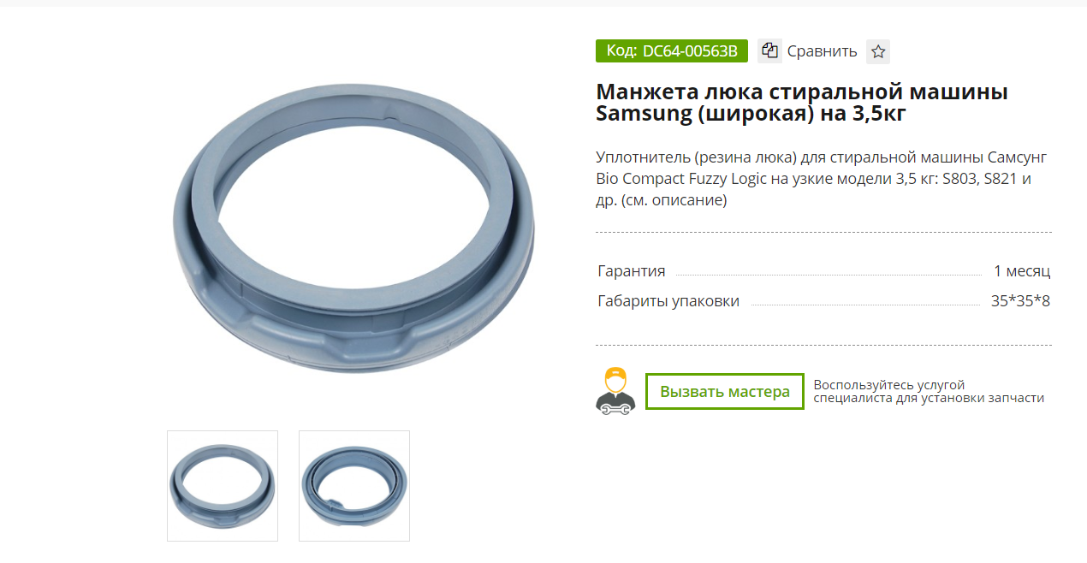Click the Вызвать мастера button
This screenshot has height=563, width=1087.
(724, 392)
